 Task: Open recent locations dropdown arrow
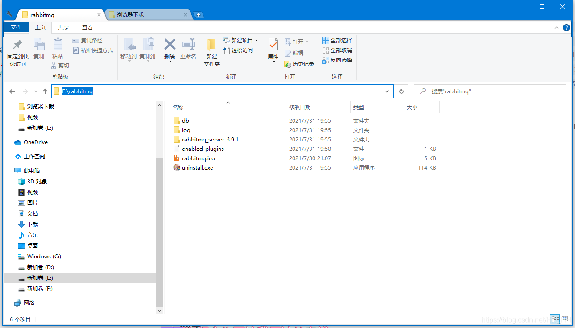36,91
